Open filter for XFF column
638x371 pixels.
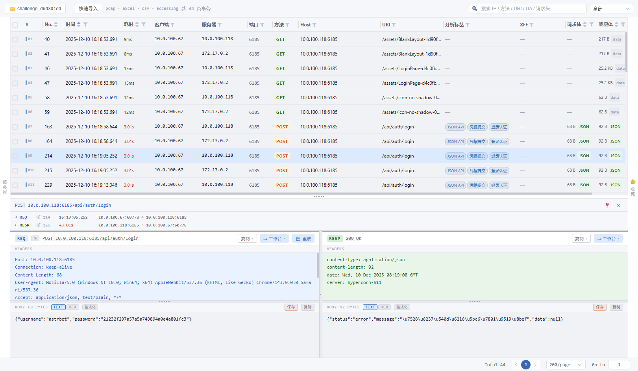coord(531,25)
